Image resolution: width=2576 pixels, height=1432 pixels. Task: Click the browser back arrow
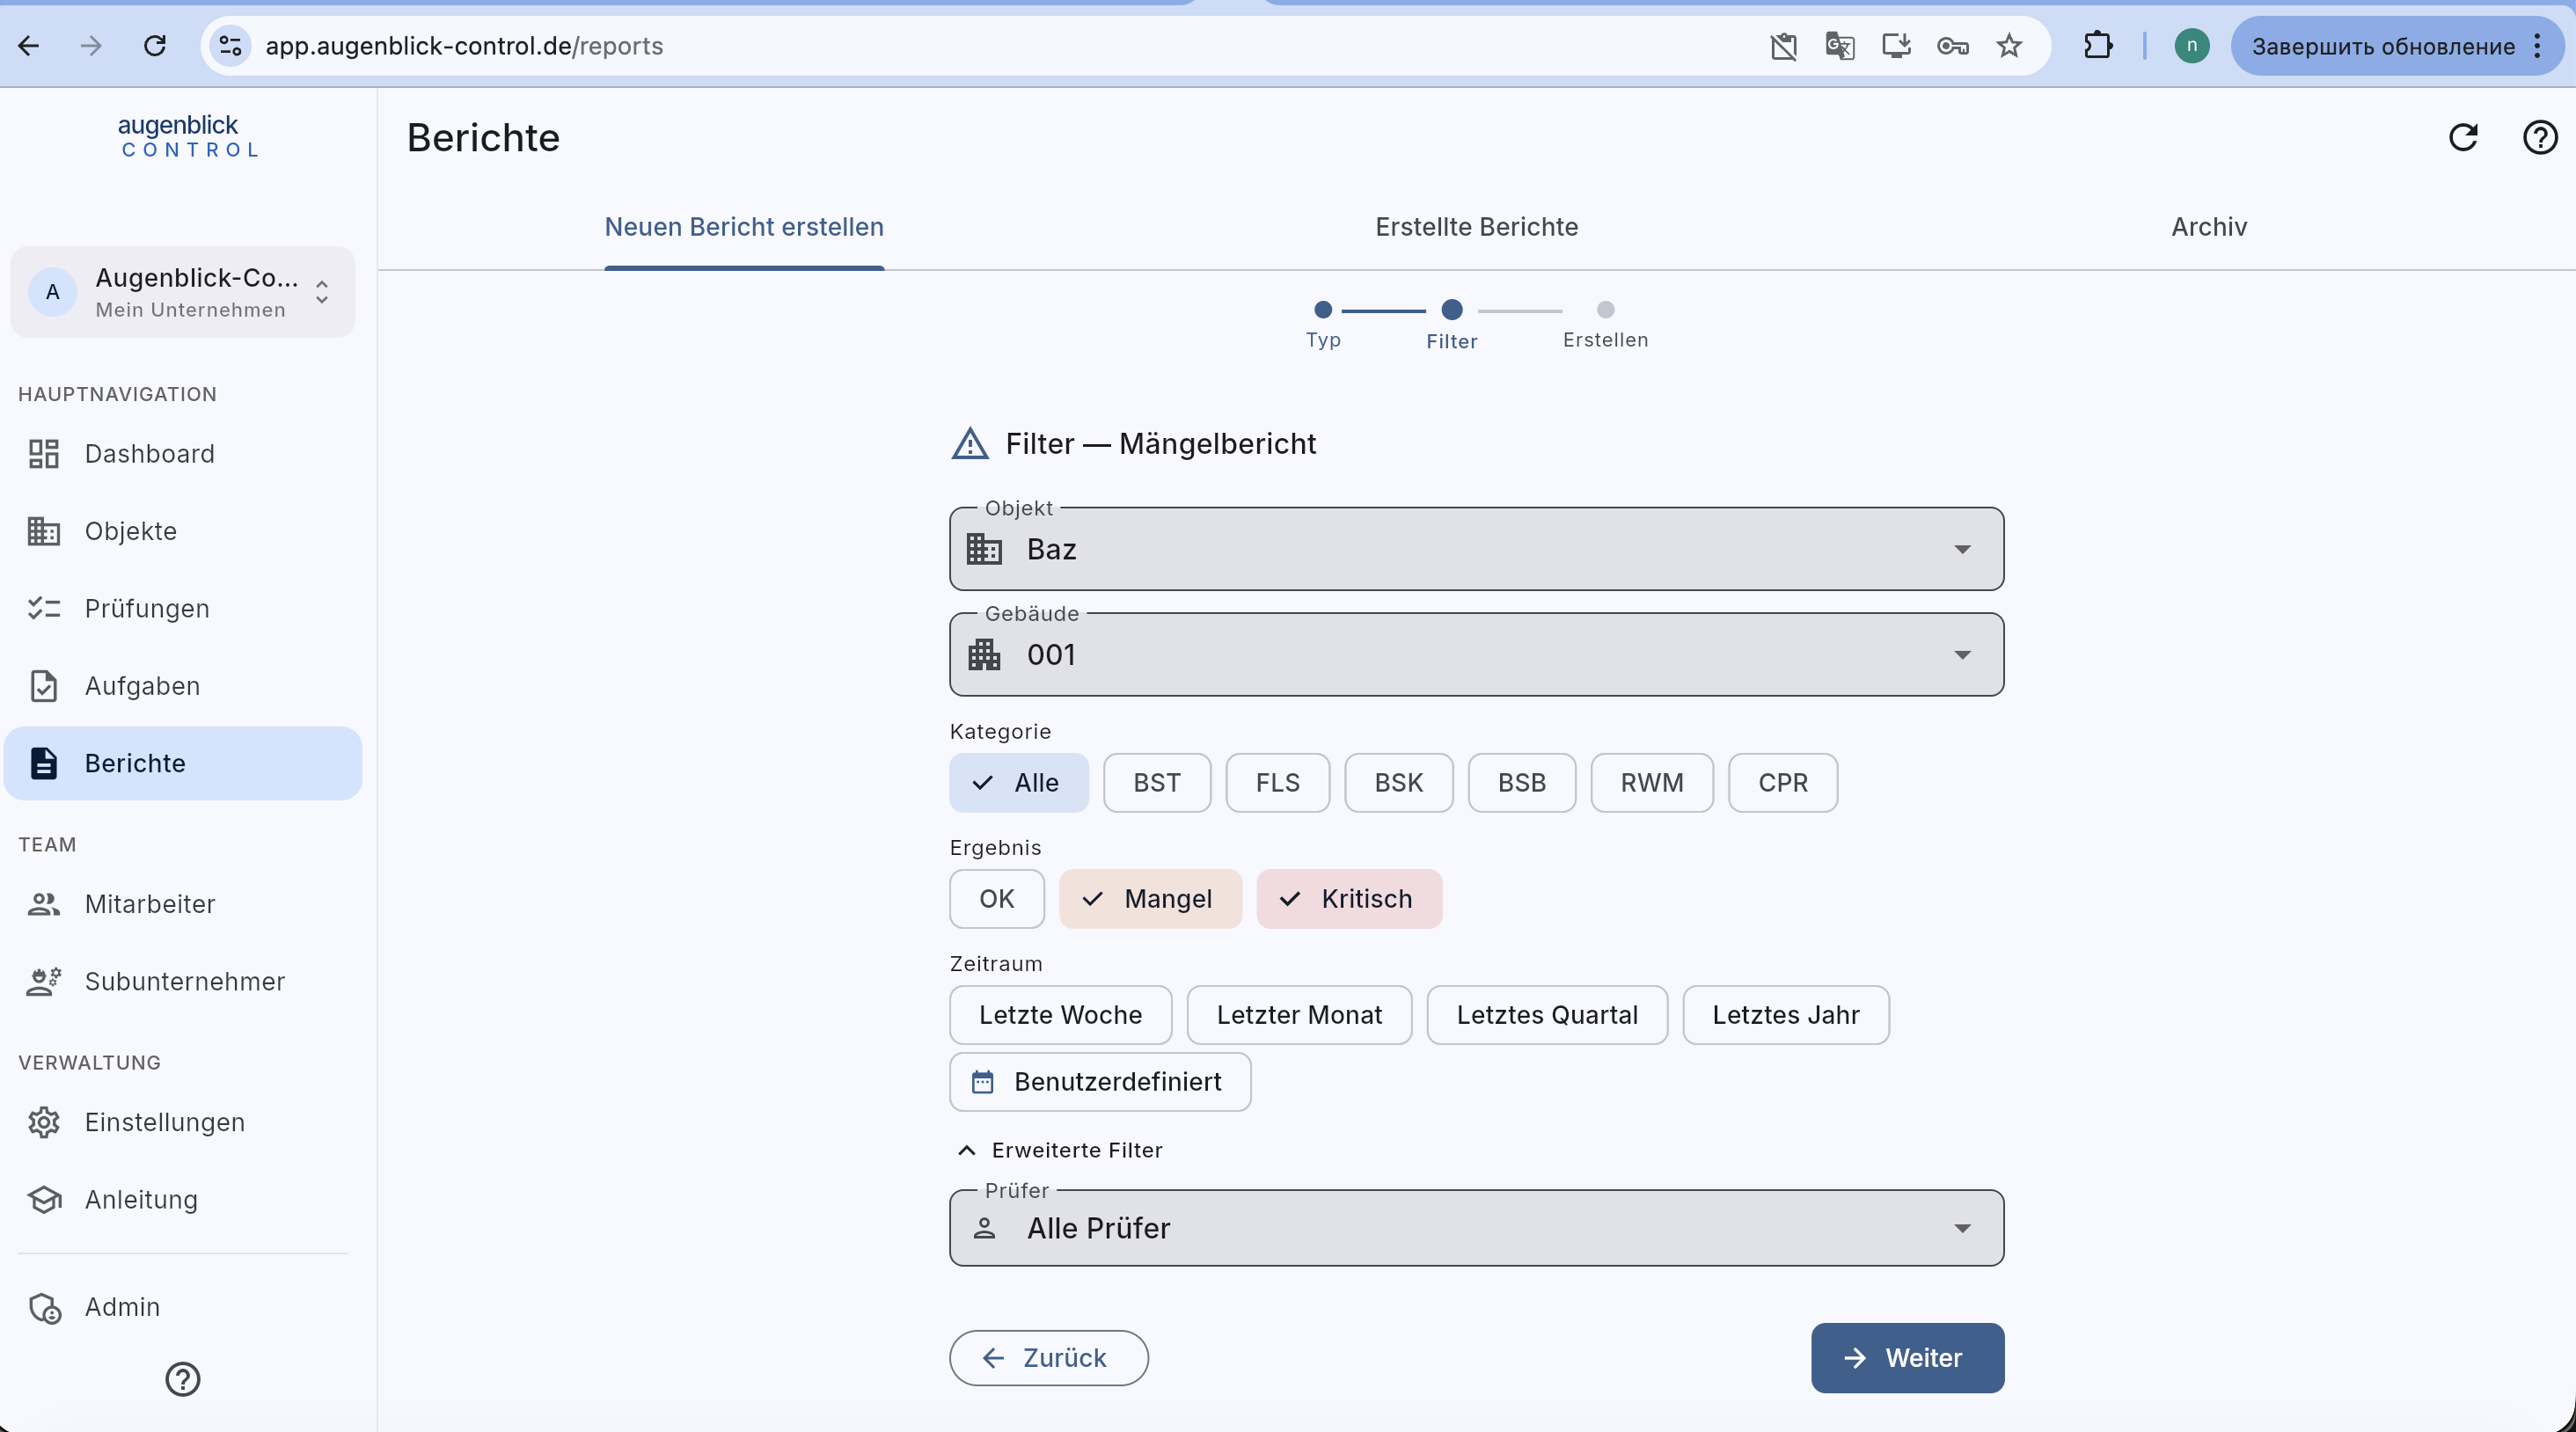coord(29,46)
